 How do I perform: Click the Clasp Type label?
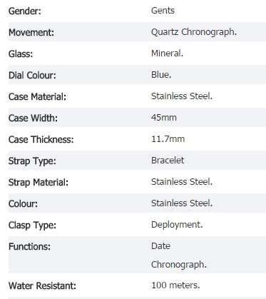click(32, 225)
